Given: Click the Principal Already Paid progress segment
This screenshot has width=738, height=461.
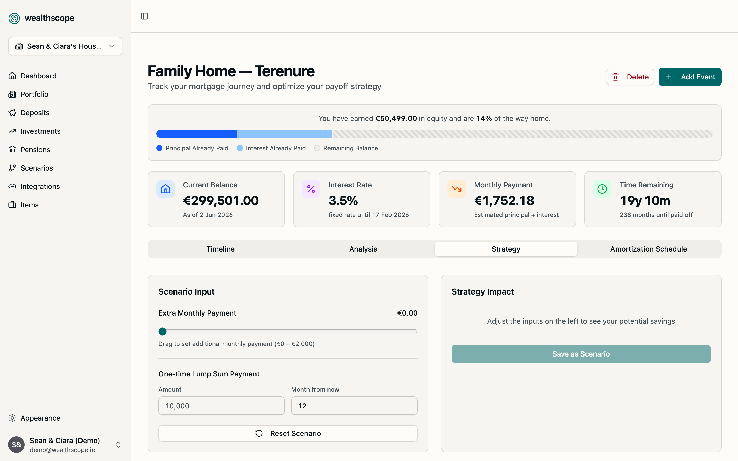Looking at the screenshot, I should 196,133.
